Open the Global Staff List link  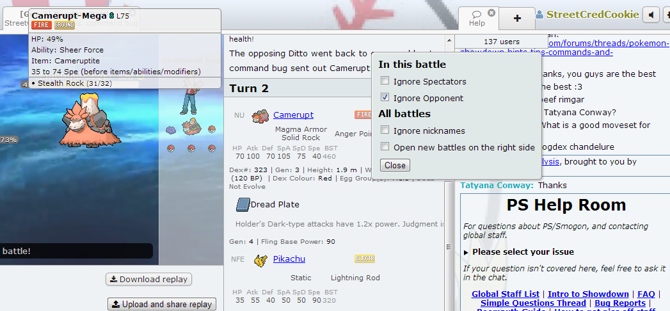click(506, 294)
